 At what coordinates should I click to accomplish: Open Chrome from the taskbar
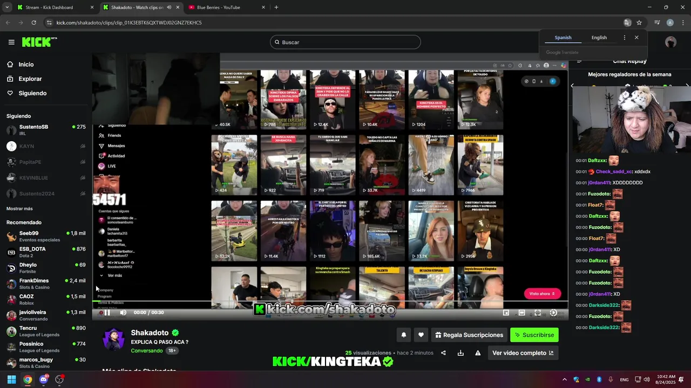(28, 379)
